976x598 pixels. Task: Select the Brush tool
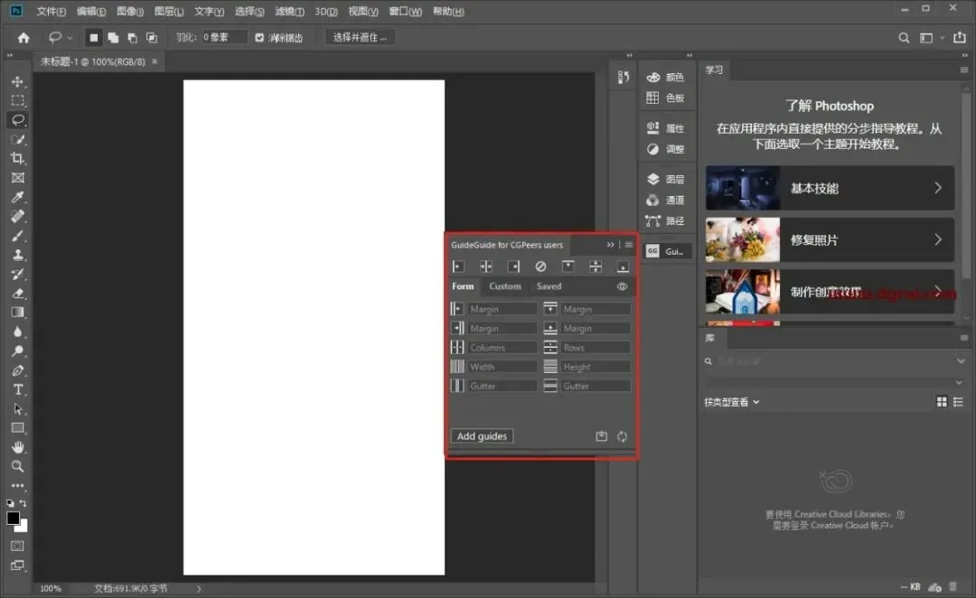(17, 236)
